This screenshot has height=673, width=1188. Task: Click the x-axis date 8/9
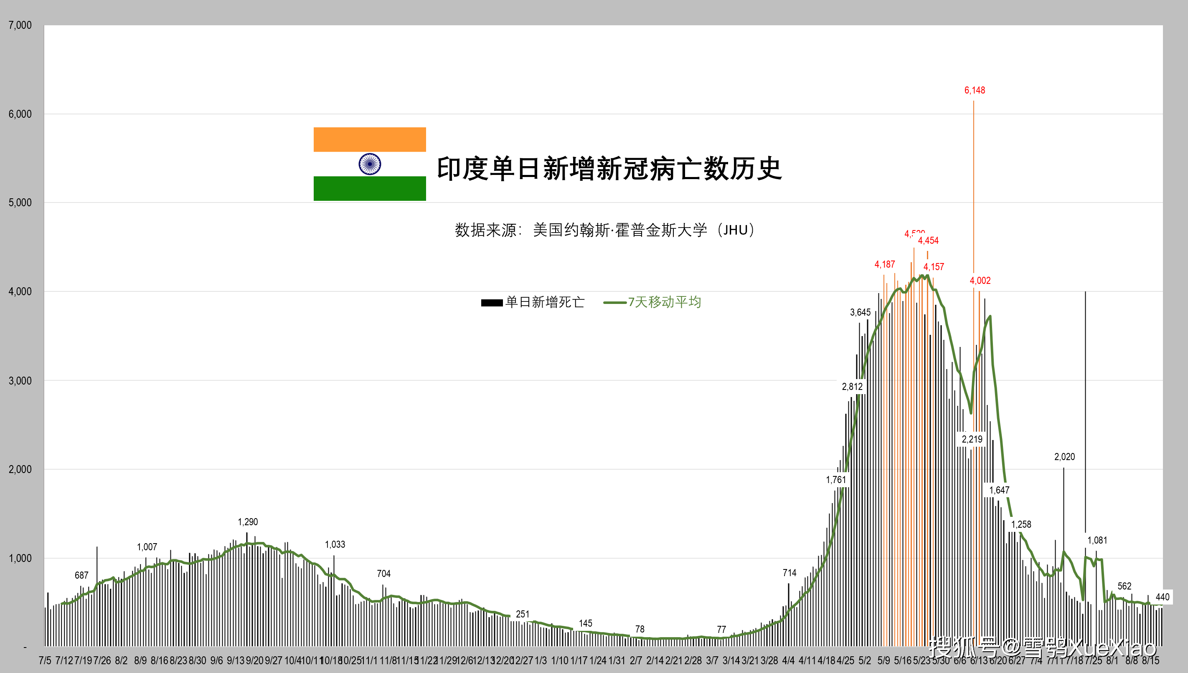pos(140,660)
